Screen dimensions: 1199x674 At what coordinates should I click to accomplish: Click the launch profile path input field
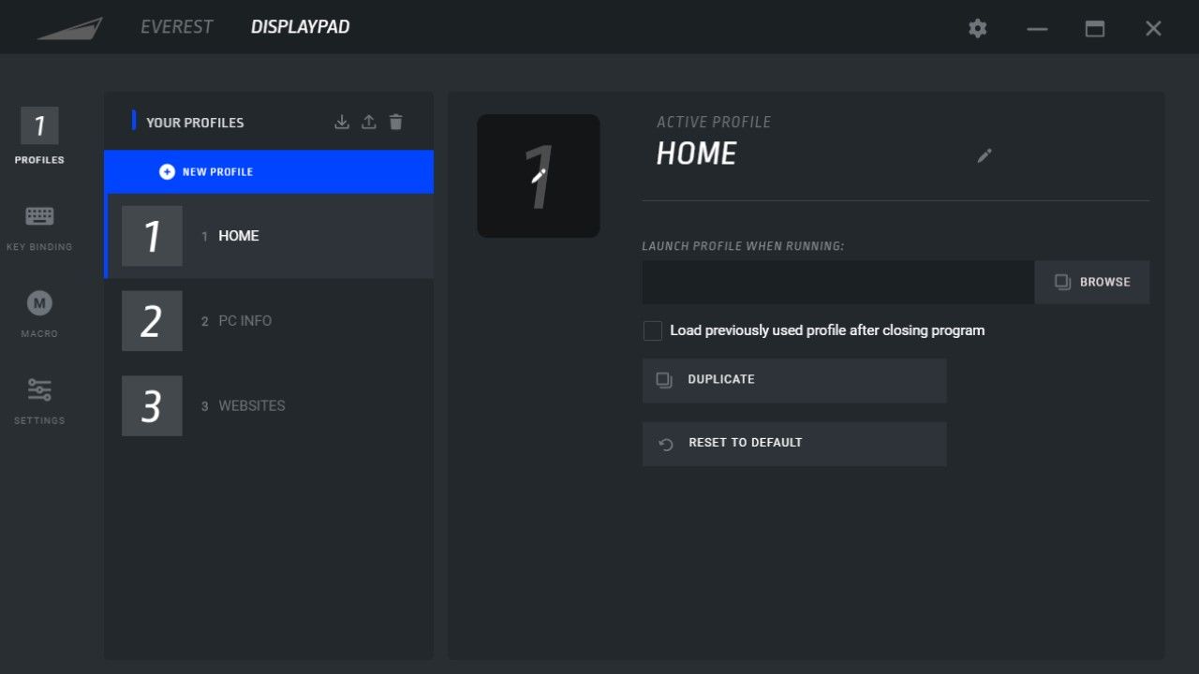838,282
